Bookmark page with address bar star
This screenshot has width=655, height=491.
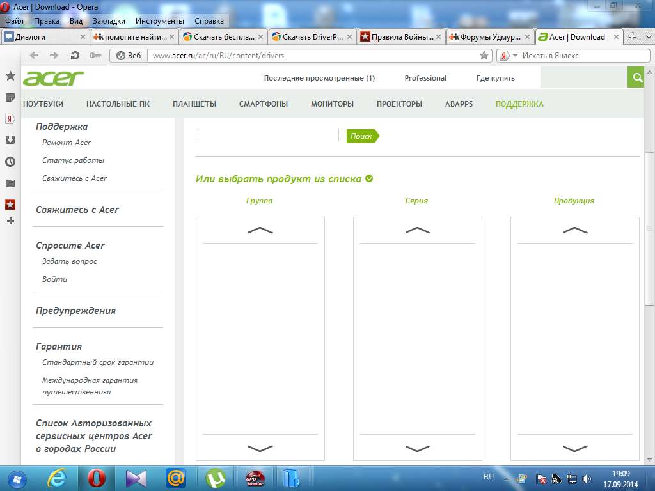[484, 55]
